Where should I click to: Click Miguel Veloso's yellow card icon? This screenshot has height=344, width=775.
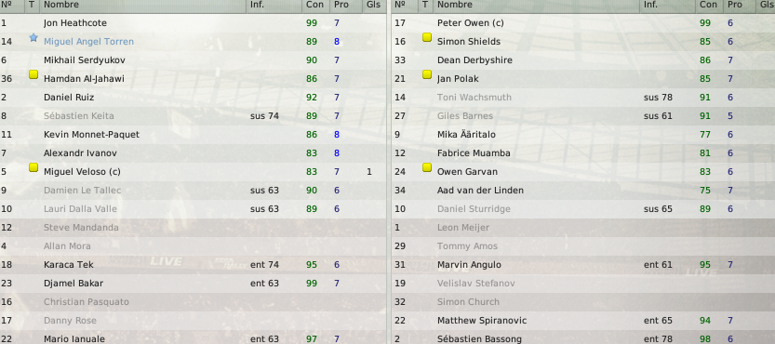click(33, 167)
